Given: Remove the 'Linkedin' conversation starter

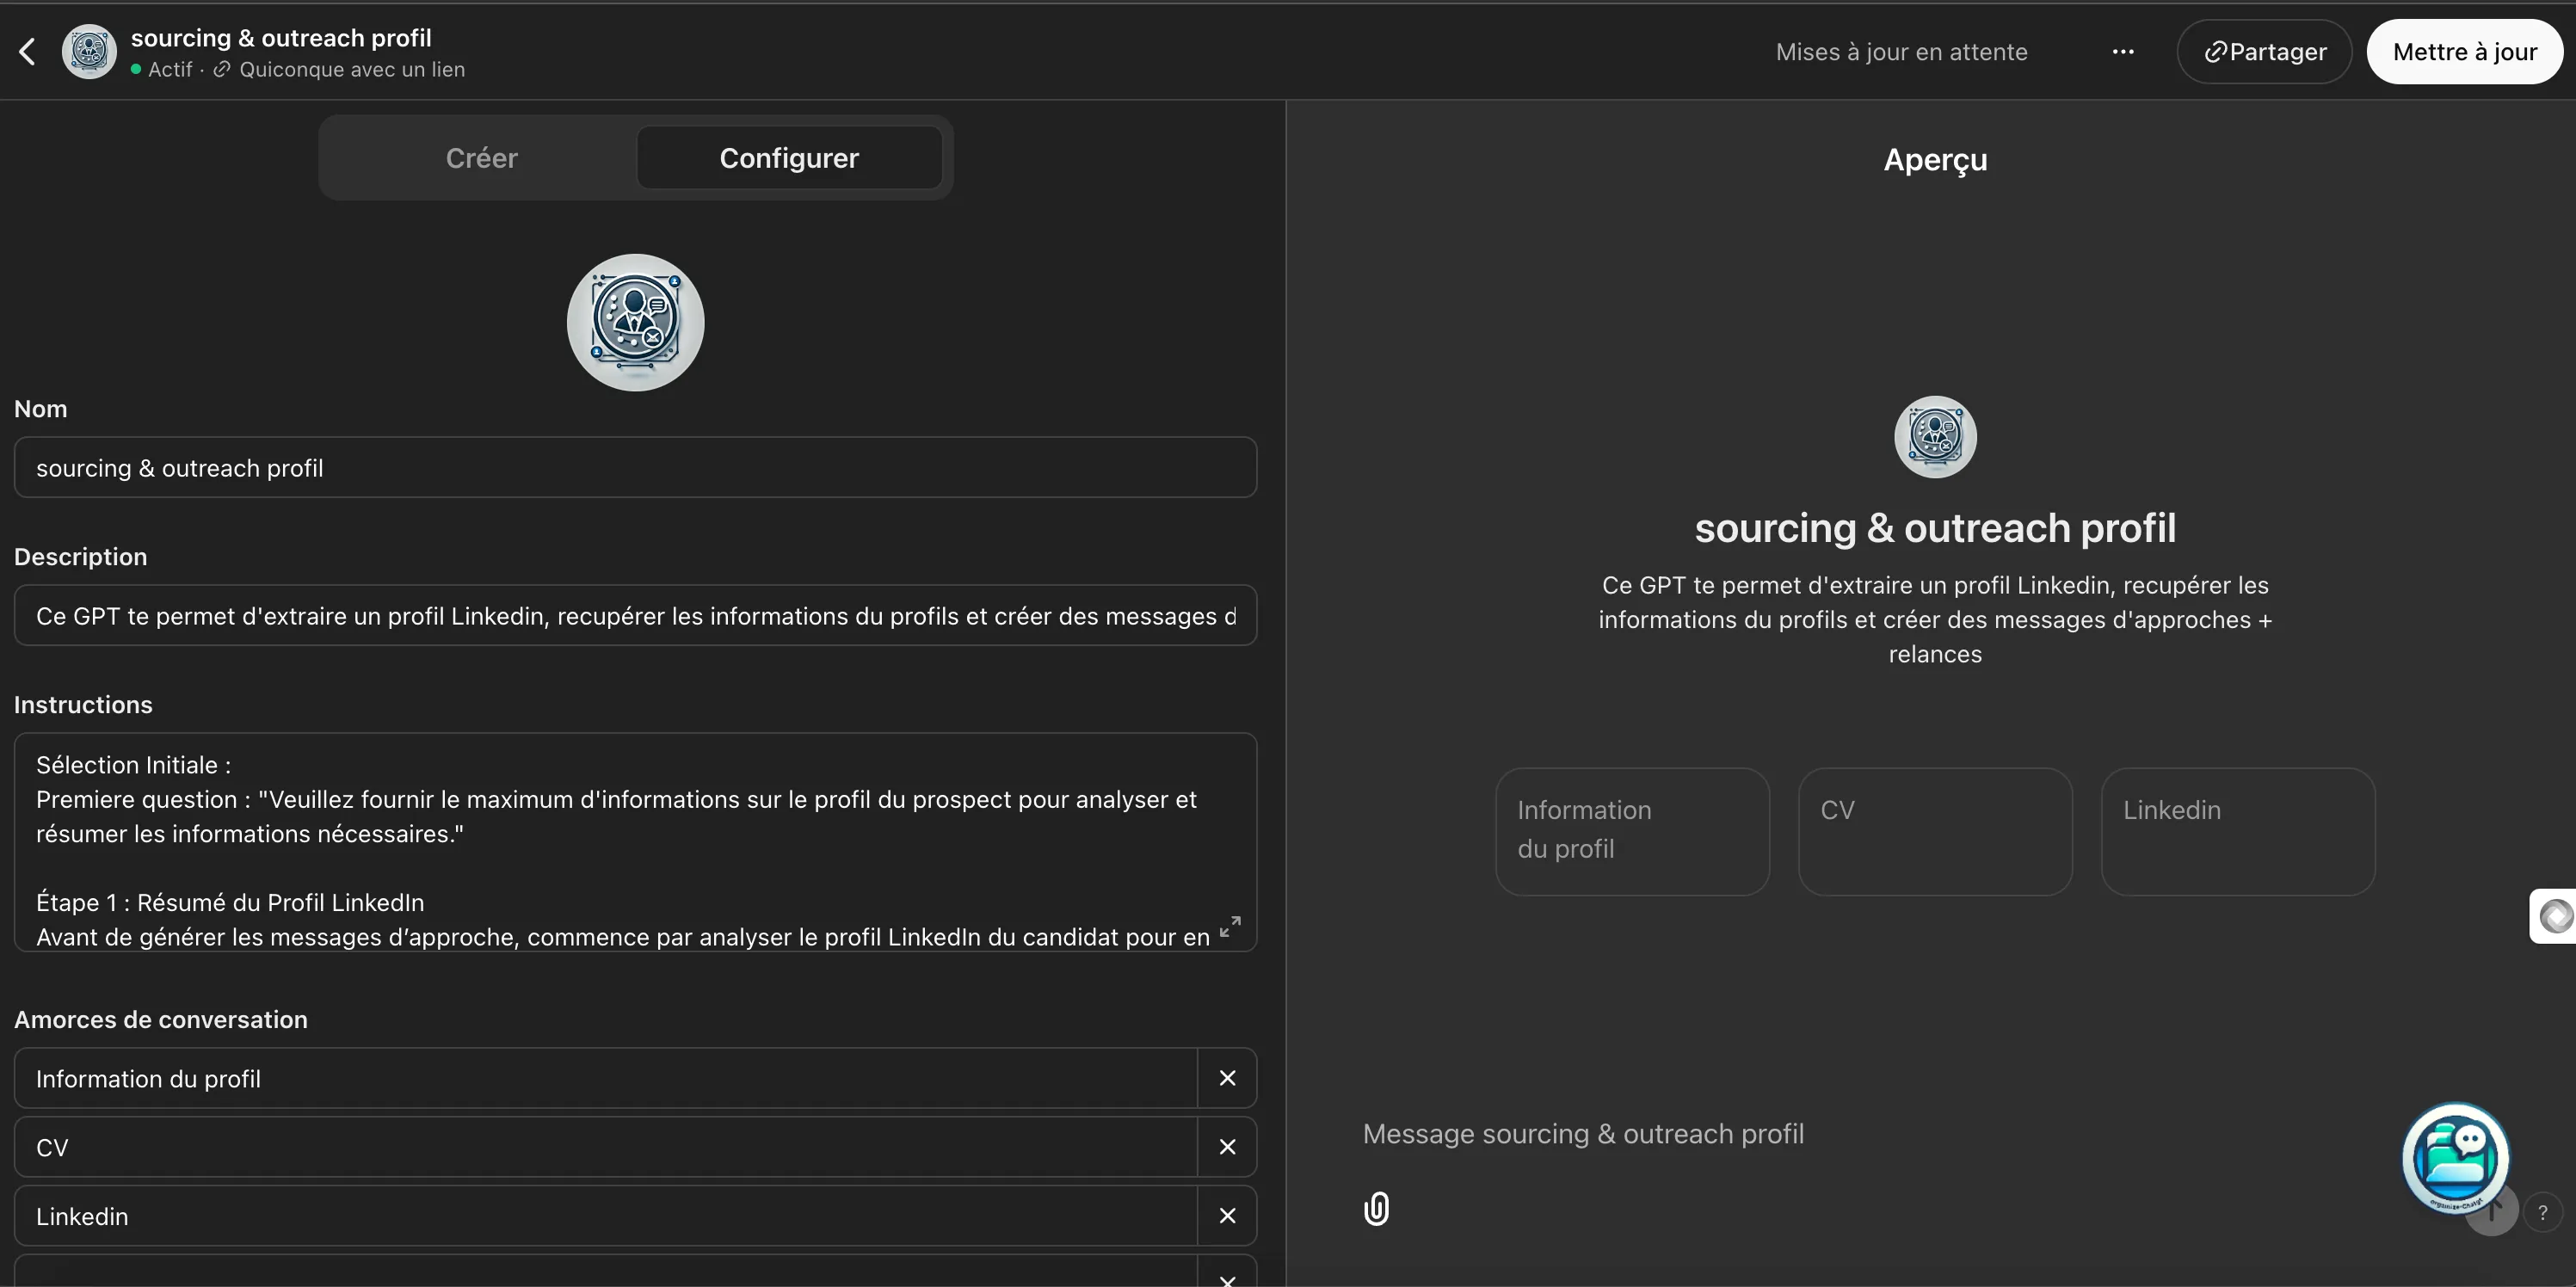Looking at the screenshot, I should coord(1227,1216).
